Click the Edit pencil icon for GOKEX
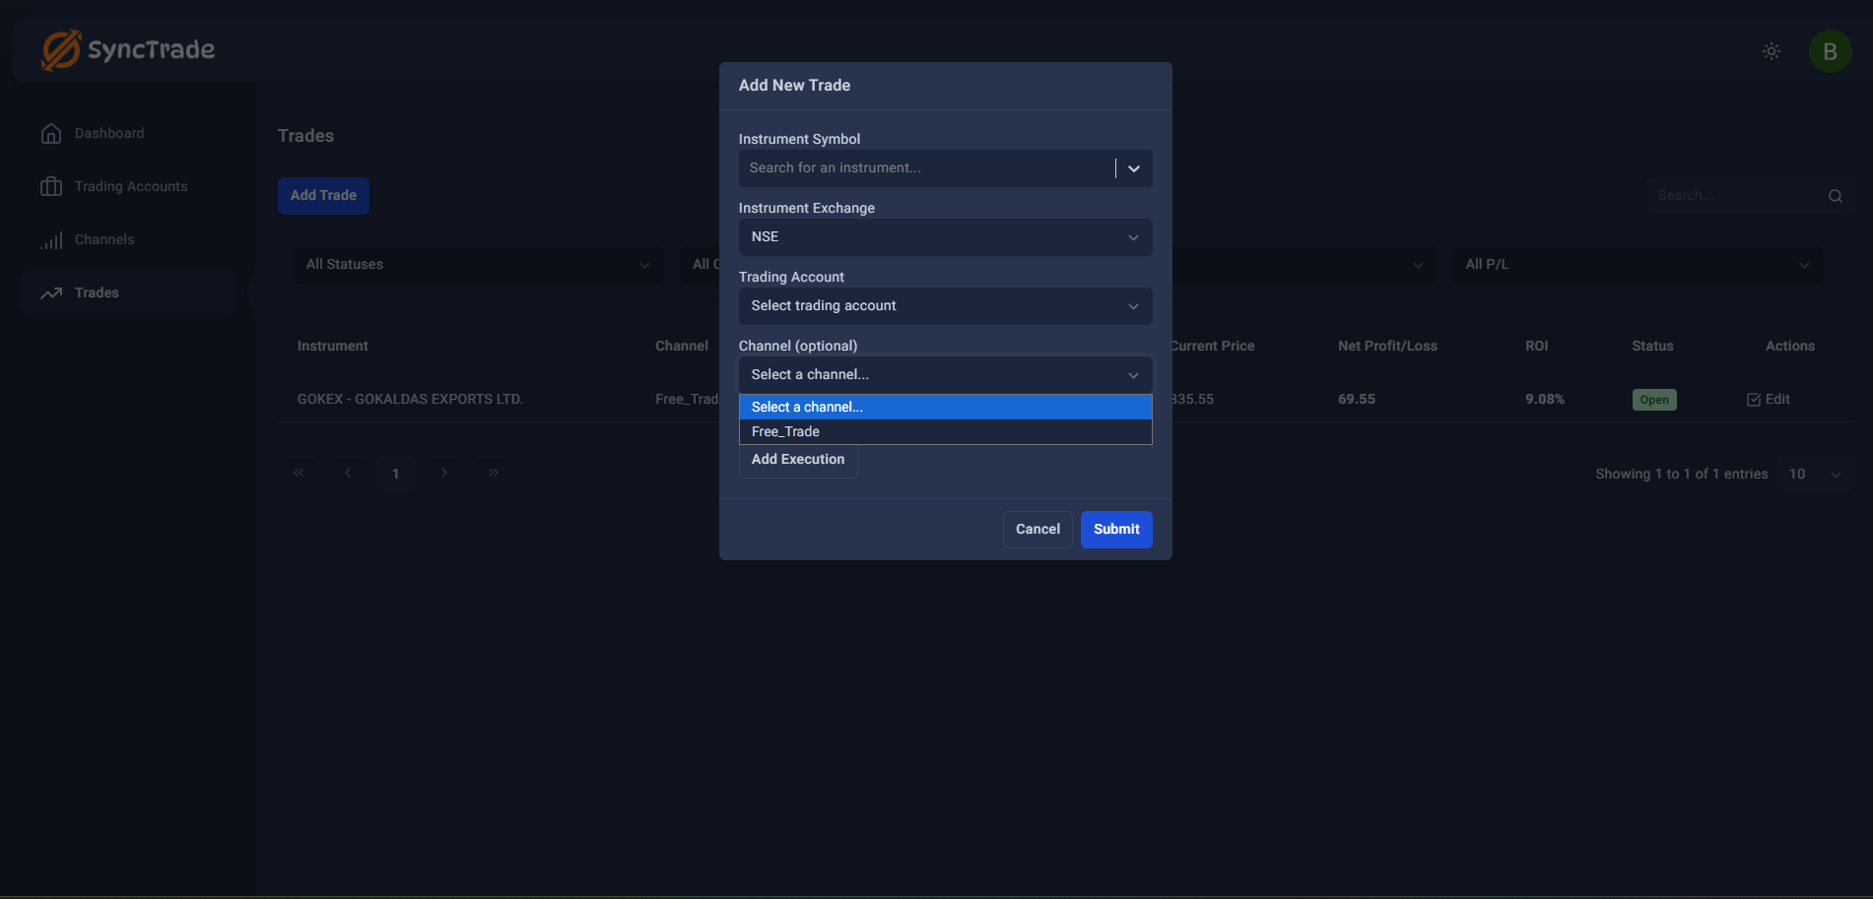1873x899 pixels. click(x=1754, y=400)
